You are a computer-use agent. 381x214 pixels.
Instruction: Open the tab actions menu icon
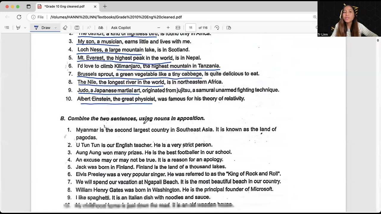pyautogui.click(x=29, y=7)
